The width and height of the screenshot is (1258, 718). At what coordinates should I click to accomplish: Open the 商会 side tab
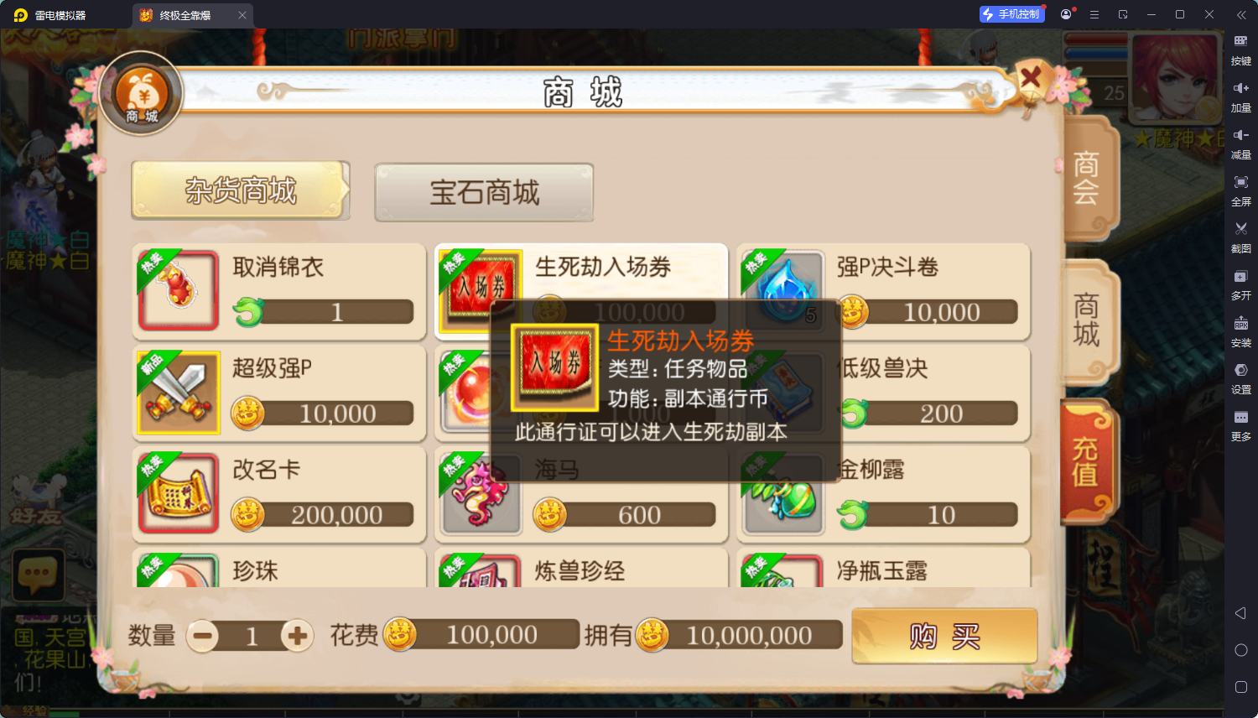tap(1089, 178)
